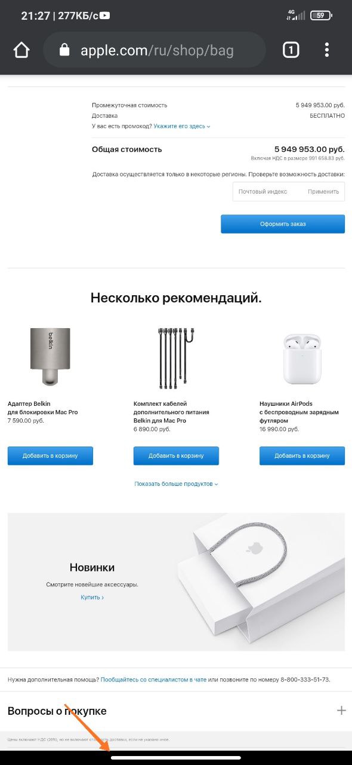Click Применить next to the postal code field

tap(323, 191)
